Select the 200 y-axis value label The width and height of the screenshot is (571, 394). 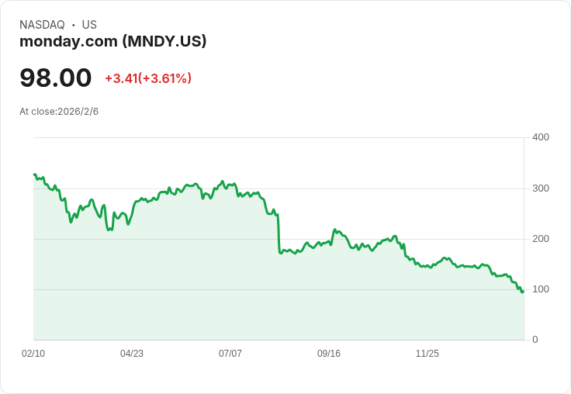[x=541, y=239]
